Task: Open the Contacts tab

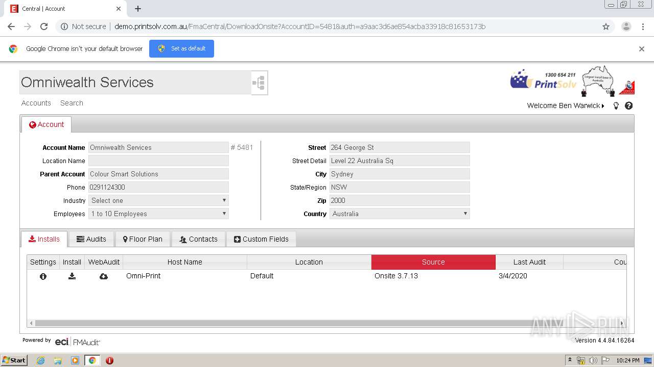Action: tap(198, 239)
